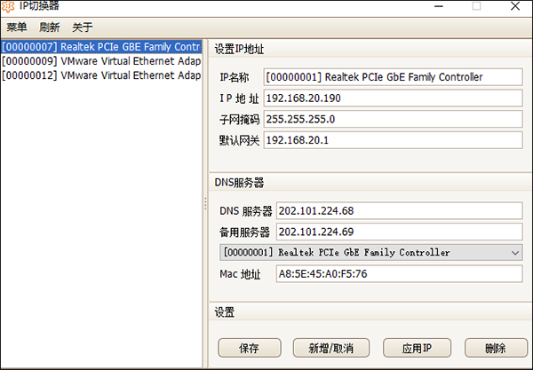The width and height of the screenshot is (533, 370).
Task: Select the [00000009] VMware Virtual Ethernet adapter
Action: 100,61
